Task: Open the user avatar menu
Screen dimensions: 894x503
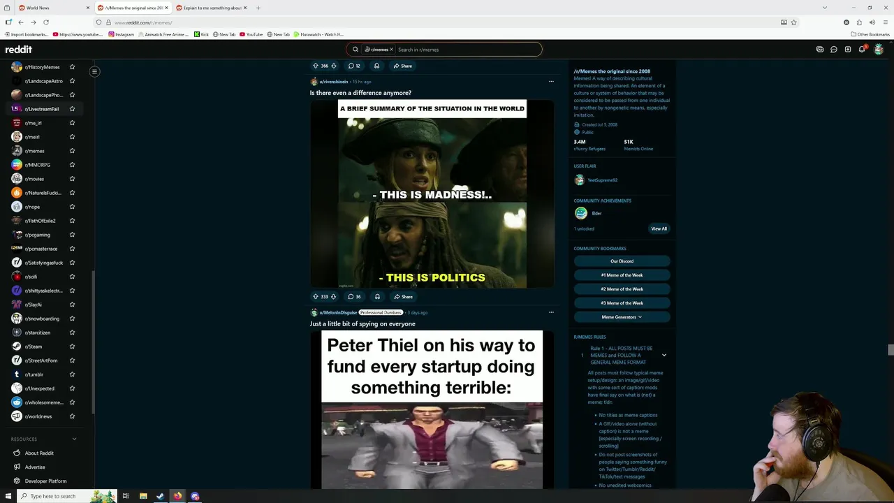Action: tap(879, 50)
